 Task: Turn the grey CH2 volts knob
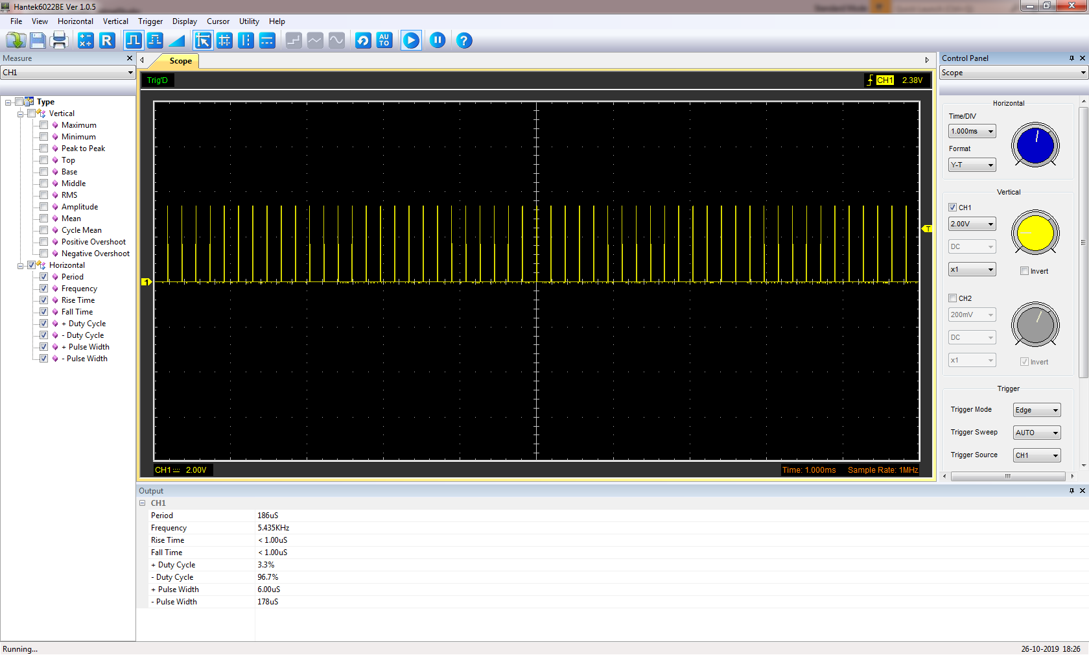point(1035,325)
